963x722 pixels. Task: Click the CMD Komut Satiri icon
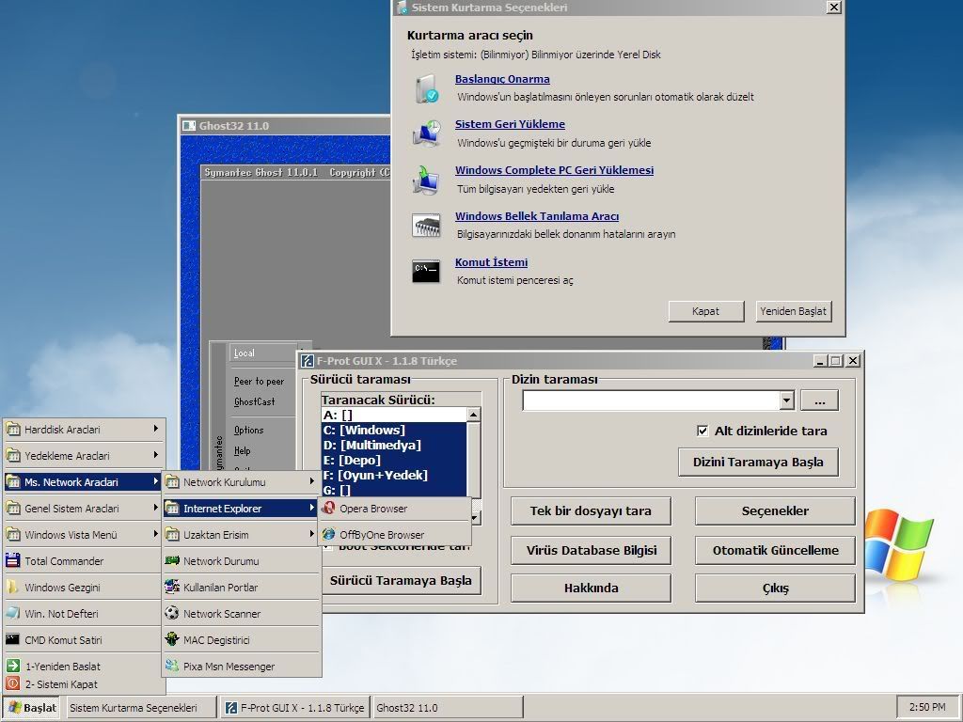pos(13,639)
